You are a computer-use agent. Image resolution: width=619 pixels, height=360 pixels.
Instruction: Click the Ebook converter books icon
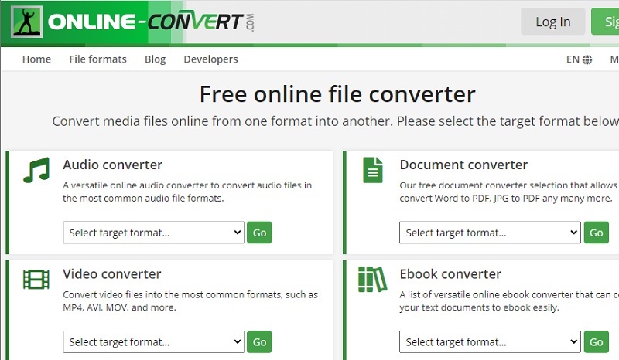point(372,279)
